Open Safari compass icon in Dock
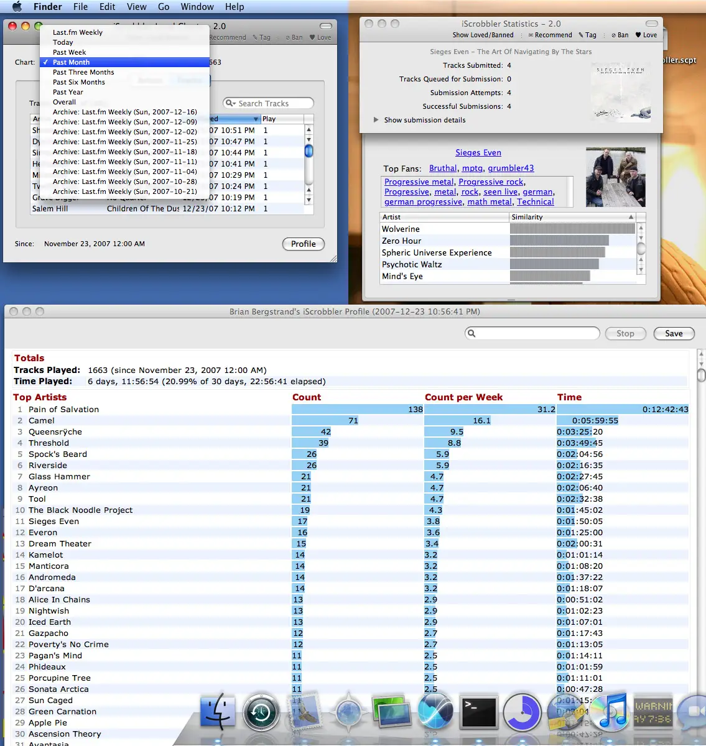The height and width of the screenshot is (746, 706). (x=348, y=711)
